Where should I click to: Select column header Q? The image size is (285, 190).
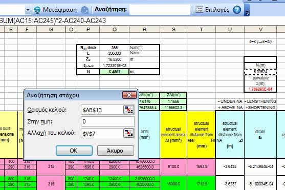point(115,29)
